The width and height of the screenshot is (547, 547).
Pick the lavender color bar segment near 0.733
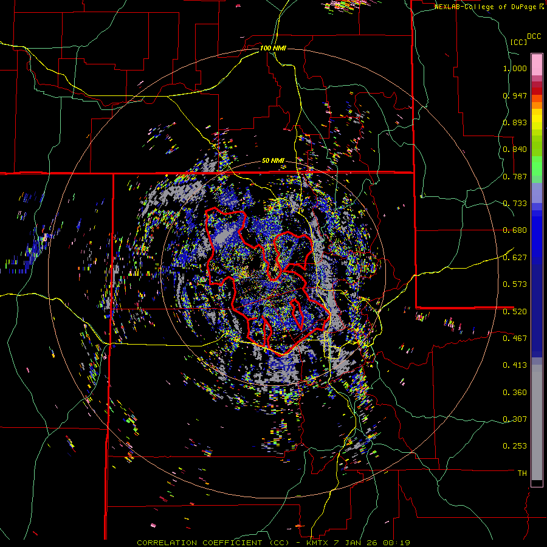(537, 193)
